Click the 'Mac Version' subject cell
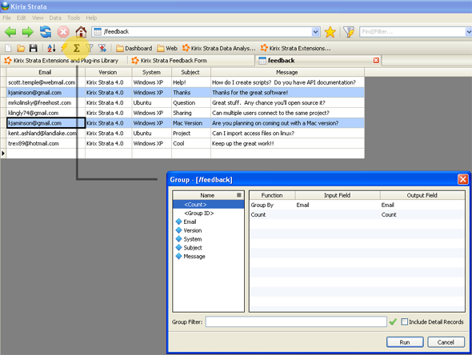 pos(191,123)
